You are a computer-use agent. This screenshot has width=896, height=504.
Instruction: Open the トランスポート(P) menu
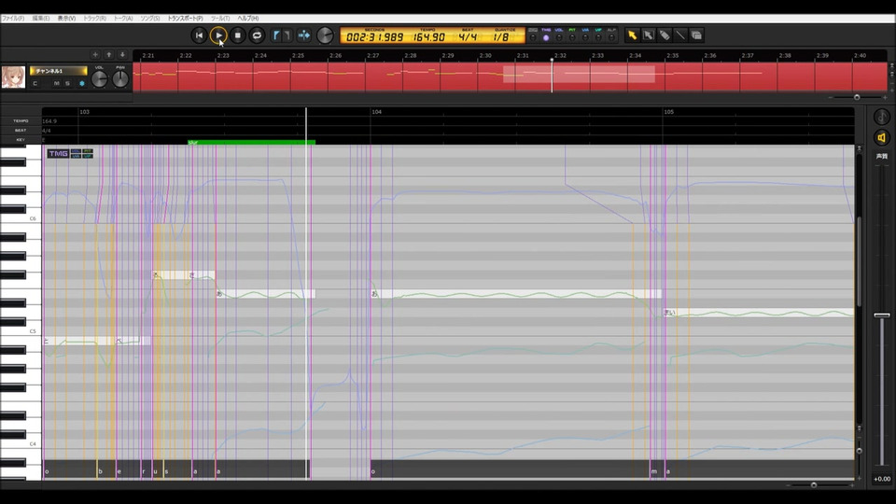pos(185,19)
